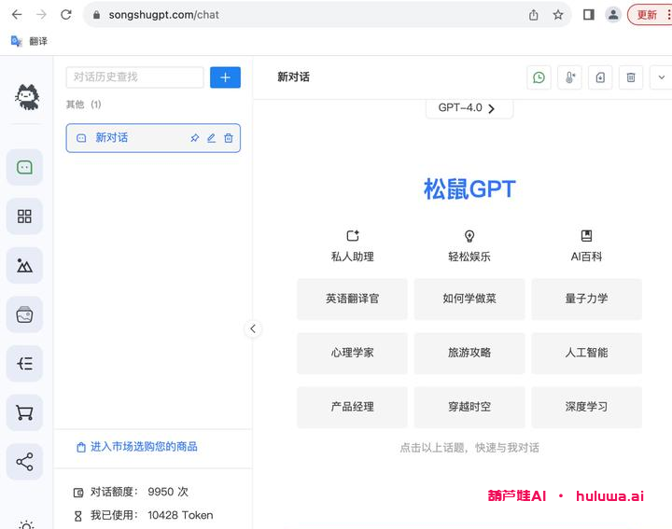Viewport: 672px width, 529px height.
Task: Open the image generation mountain icon
Action: [24, 266]
